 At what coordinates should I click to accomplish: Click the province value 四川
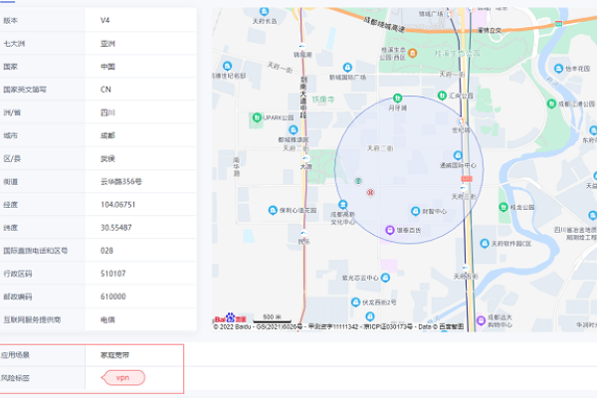pyautogui.click(x=107, y=112)
